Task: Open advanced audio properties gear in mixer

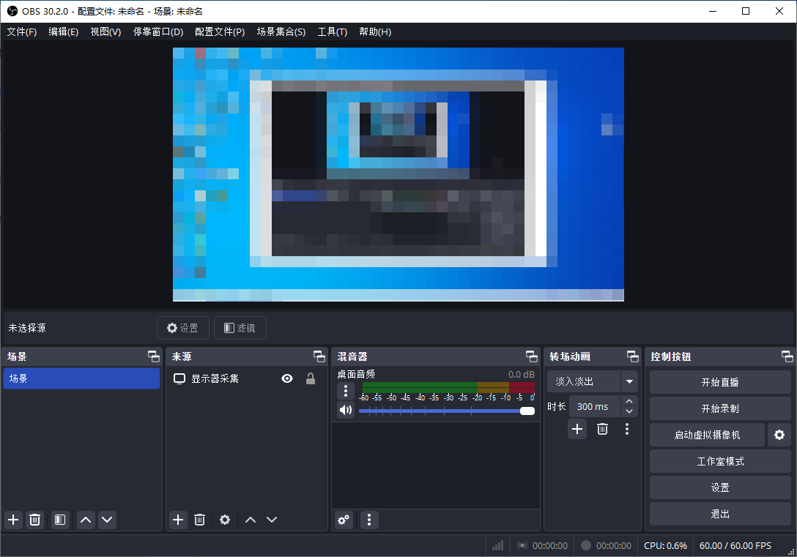Action: click(344, 520)
